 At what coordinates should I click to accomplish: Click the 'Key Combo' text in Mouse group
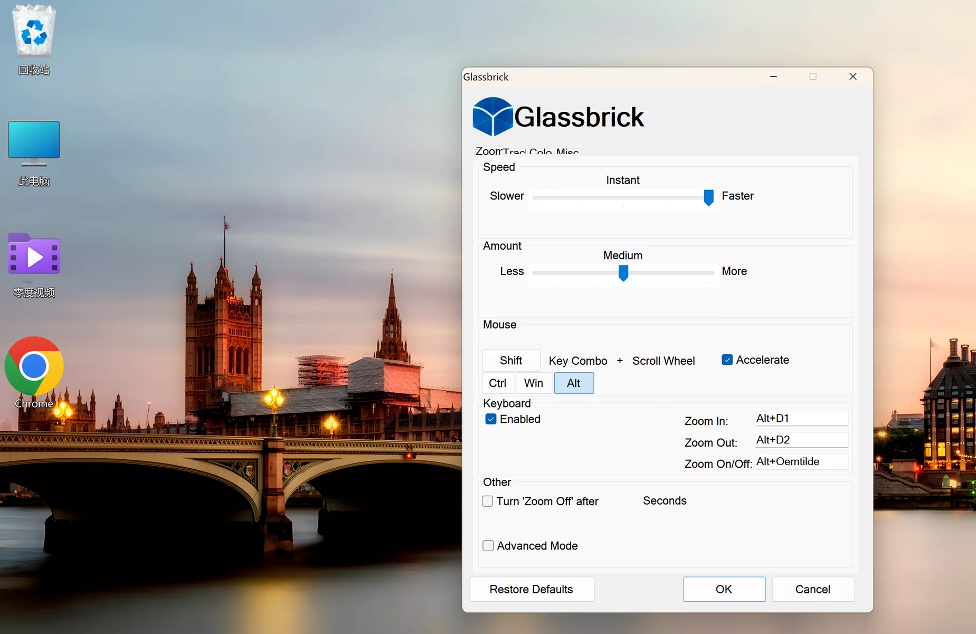click(x=578, y=361)
